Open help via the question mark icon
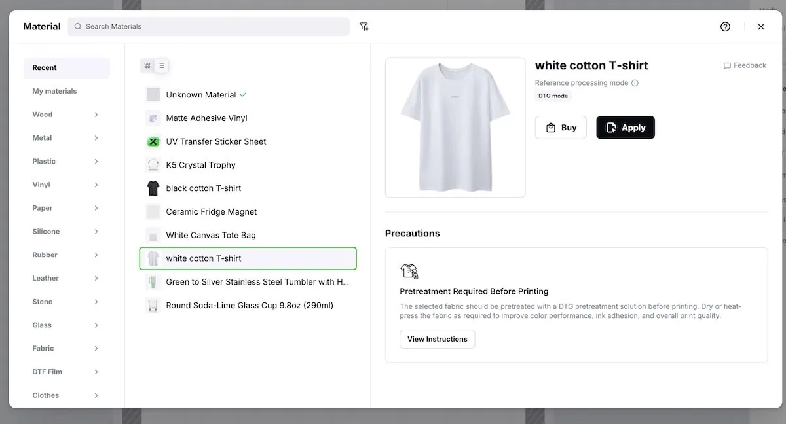 (x=725, y=27)
